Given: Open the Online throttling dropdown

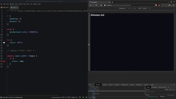Looking at the screenshot, I should coord(145,8).
